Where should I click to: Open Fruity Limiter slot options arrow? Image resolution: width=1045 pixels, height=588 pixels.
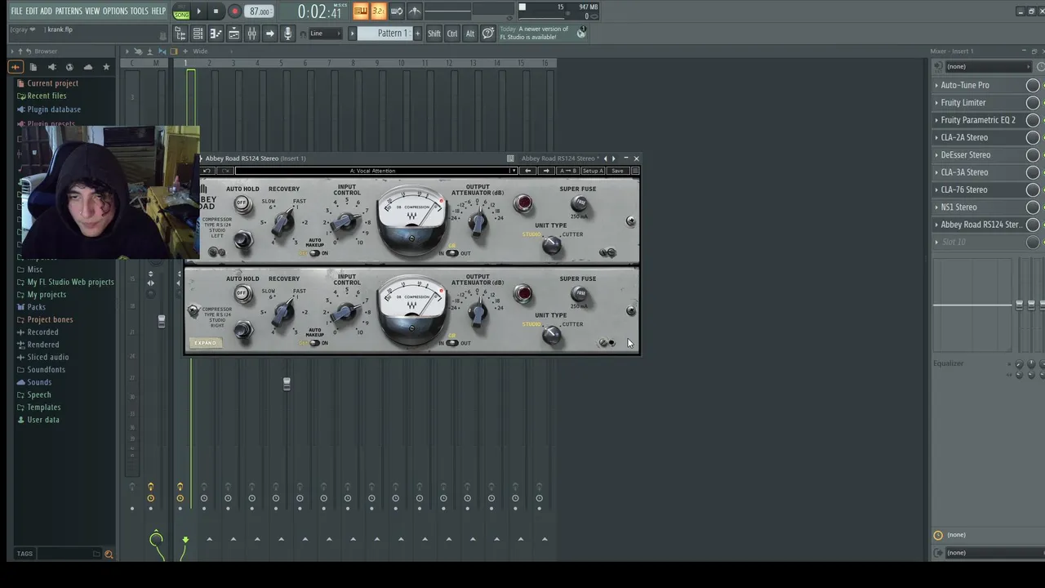click(936, 103)
